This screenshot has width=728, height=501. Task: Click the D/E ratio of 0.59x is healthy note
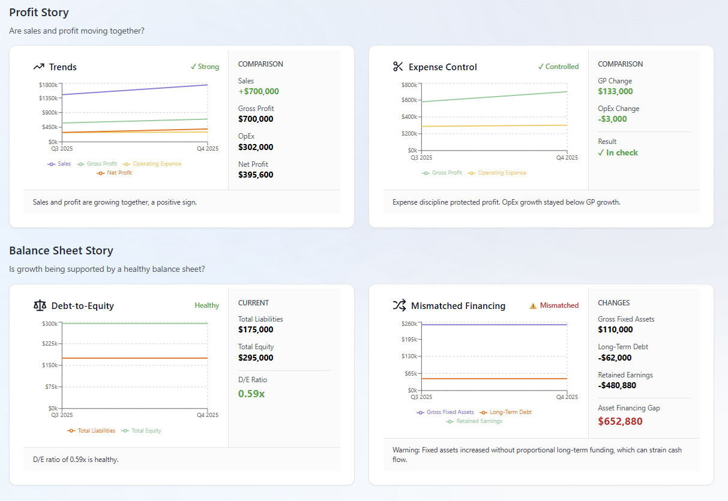[76, 460]
